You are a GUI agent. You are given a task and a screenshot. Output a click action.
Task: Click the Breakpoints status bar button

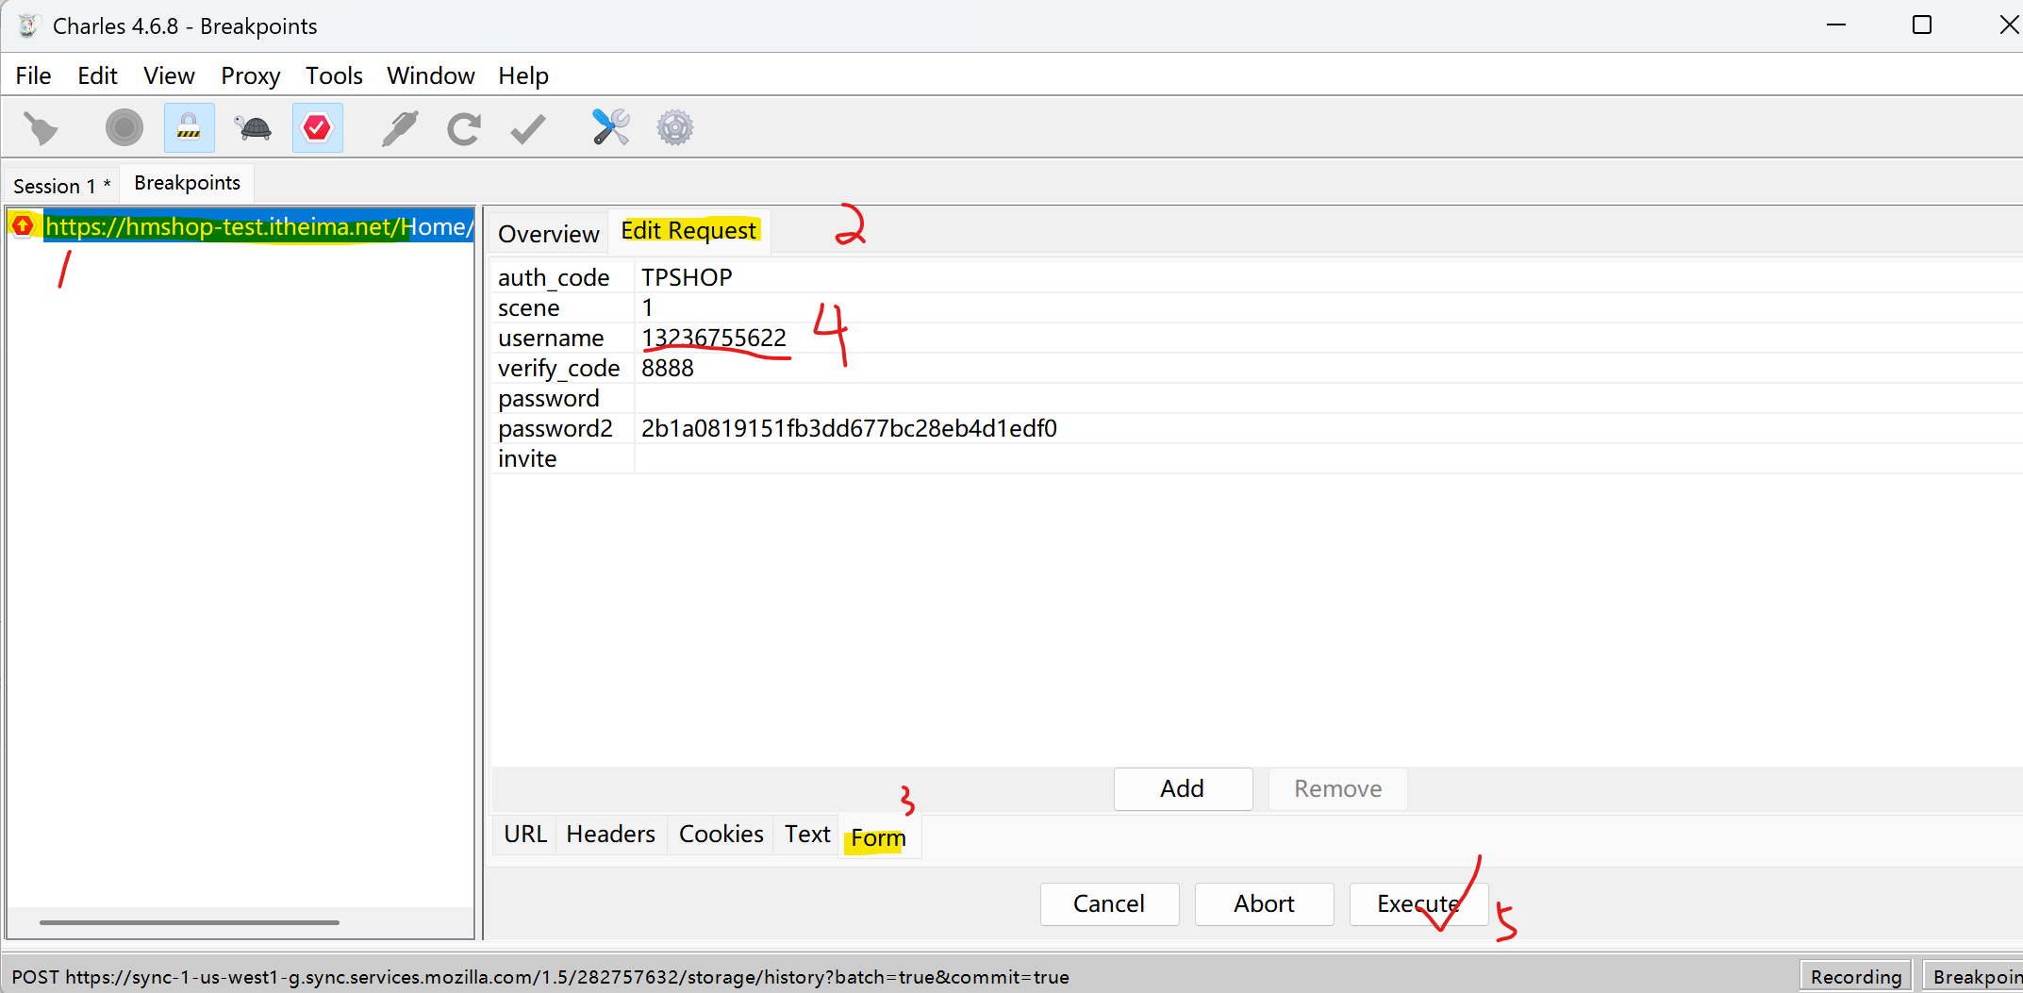(x=1973, y=977)
